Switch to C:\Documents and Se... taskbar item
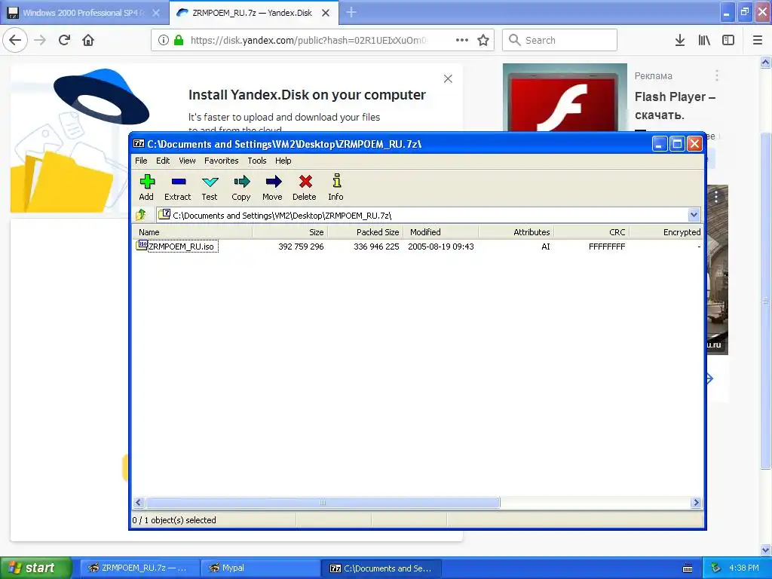This screenshot has height=579, width=772. [x=382, y=568]
